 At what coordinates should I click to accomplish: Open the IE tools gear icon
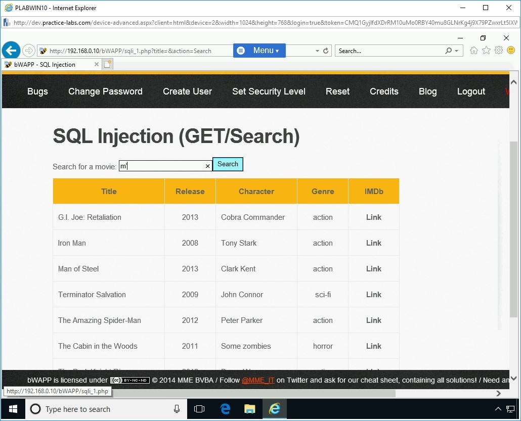click(499, 51)
